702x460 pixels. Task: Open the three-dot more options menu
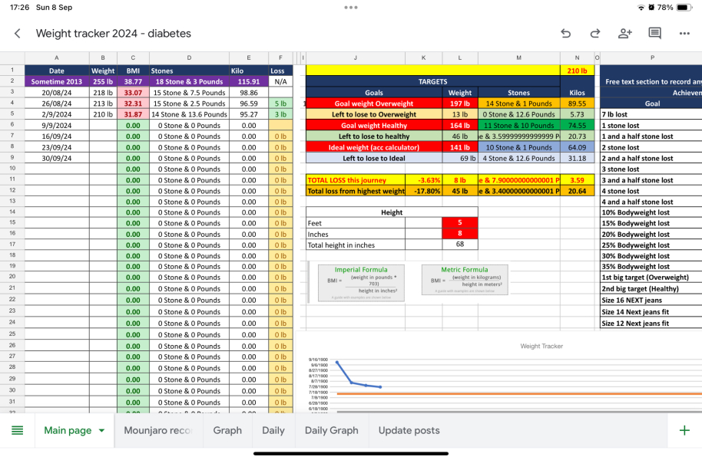[x=684, y=34]
